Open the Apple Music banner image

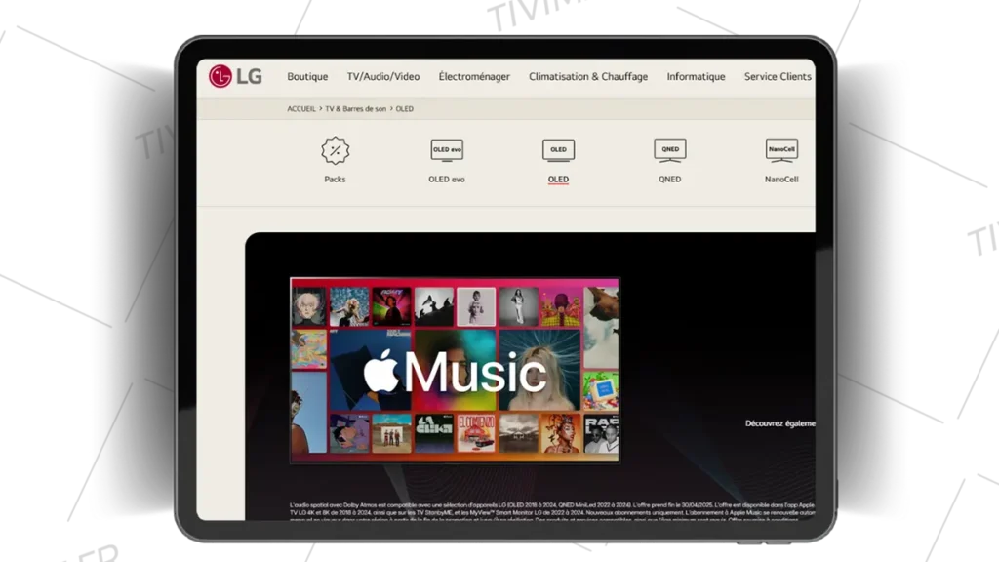[x=455, y=370]
